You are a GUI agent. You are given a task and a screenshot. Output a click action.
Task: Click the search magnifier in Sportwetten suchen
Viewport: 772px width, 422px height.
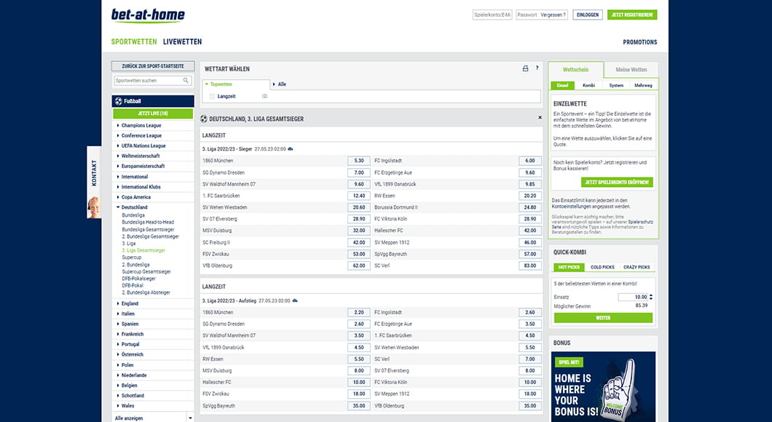point(186,81)
